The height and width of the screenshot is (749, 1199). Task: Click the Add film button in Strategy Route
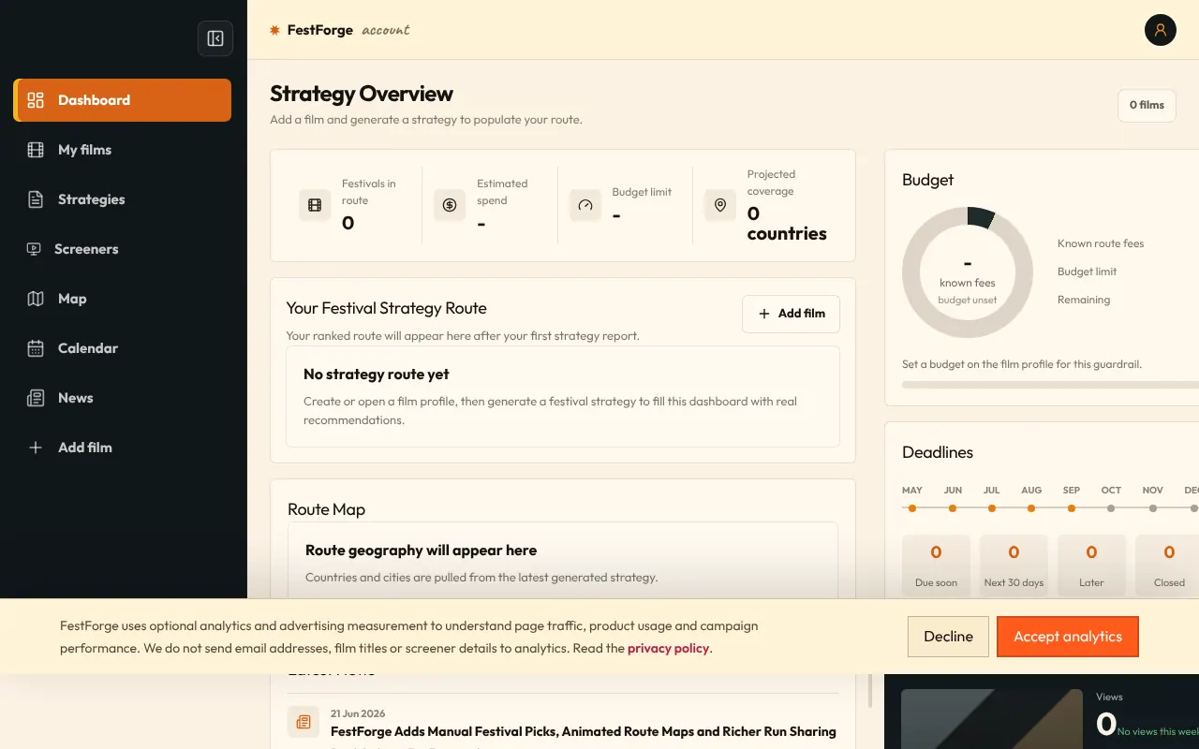[791, 314]
